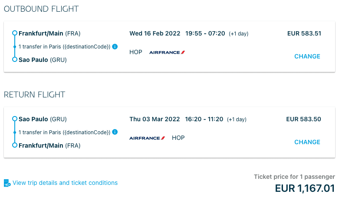Click outbound date Wed 16 Feb 2022
339x197 pixels.
coord(155,33)
